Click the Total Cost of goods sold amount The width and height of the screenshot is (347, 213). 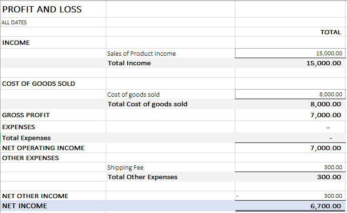tap(326, 104)
